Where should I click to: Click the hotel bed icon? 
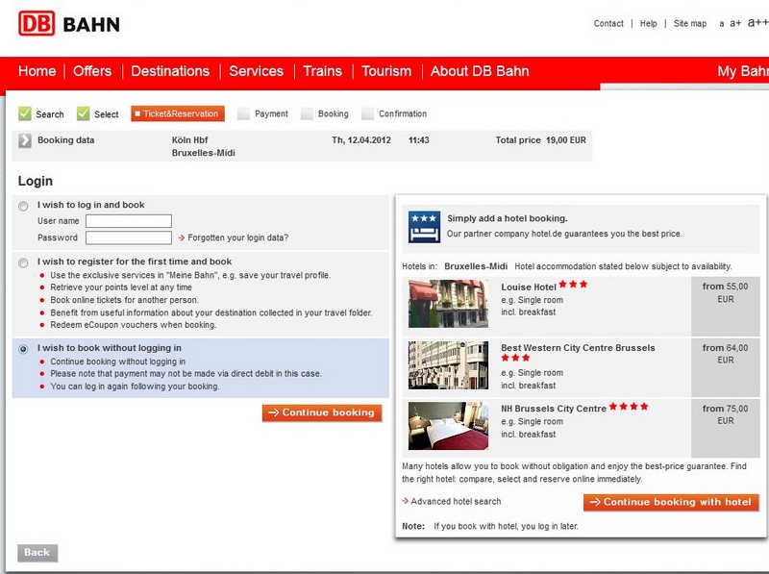[x=424, y=227]
